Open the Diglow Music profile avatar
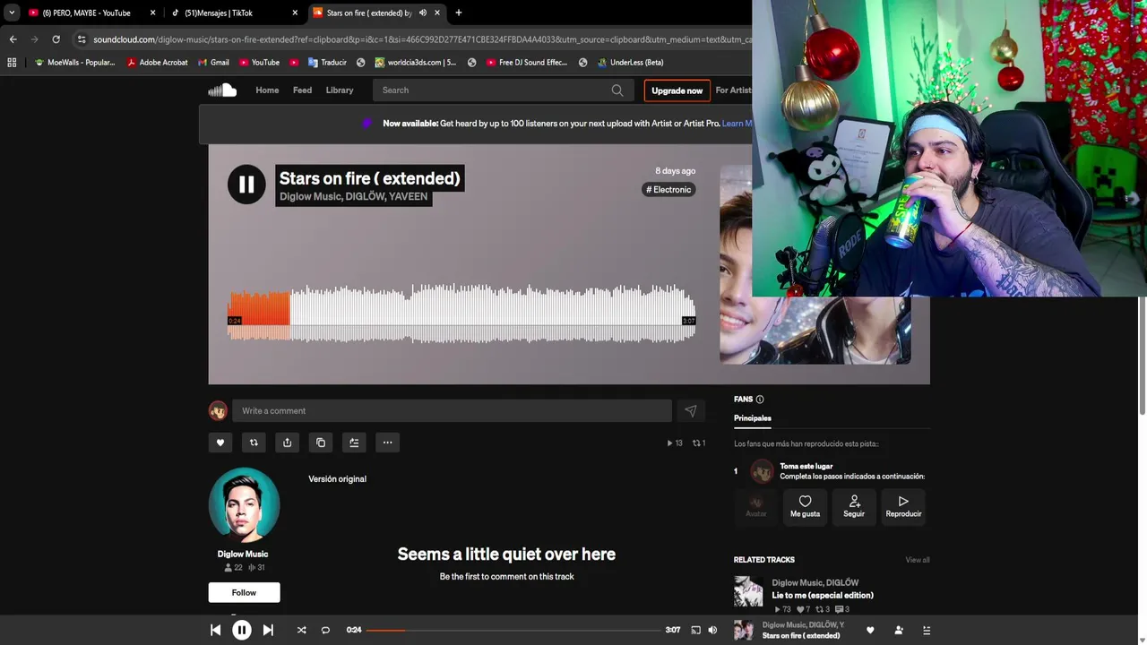 pyautogui.click(x=244, y=503)
